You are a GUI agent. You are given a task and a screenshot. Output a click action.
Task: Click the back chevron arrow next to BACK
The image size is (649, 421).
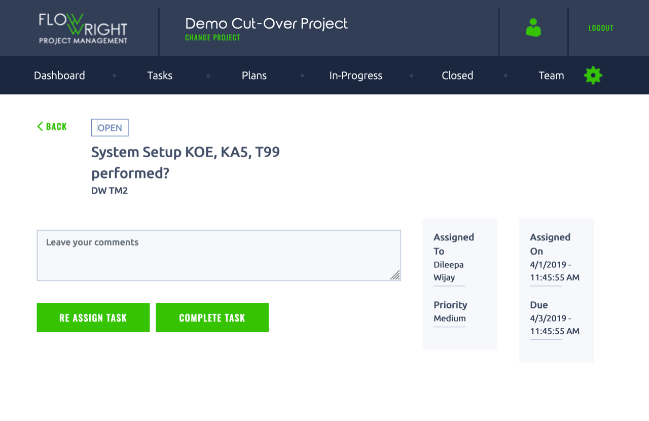[40, 126]
